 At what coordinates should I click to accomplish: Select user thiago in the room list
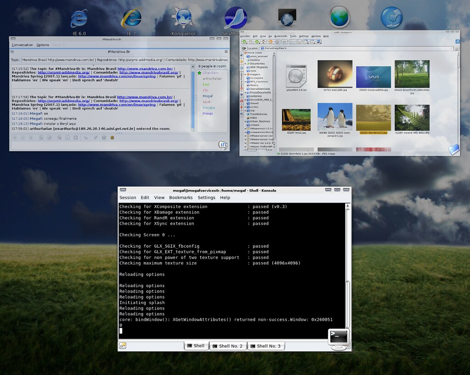click(207, 114)
